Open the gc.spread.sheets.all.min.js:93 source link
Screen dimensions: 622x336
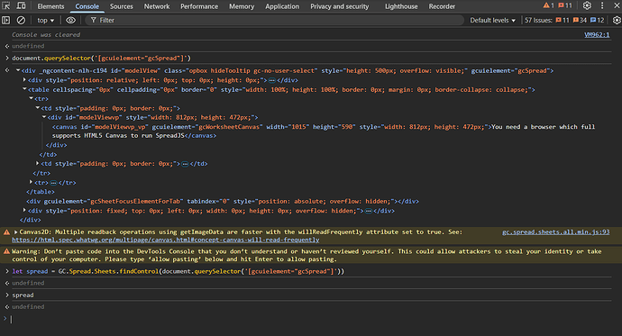point(556,232)
